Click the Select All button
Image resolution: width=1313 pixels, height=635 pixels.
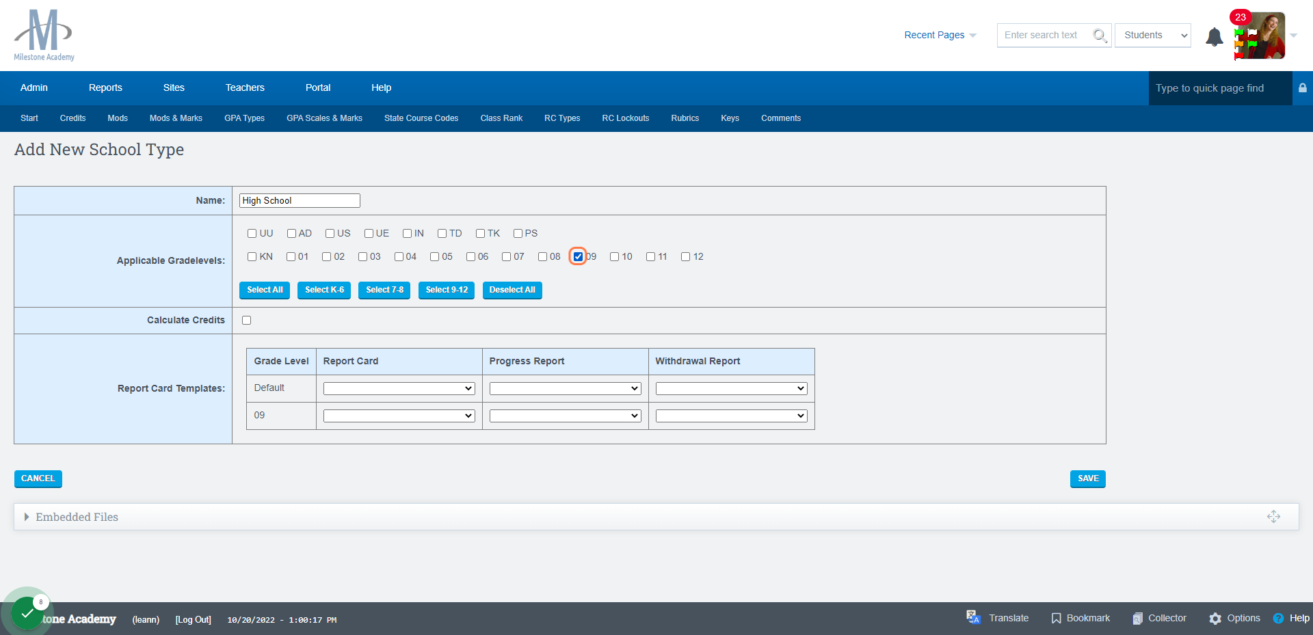pos(265,290)
